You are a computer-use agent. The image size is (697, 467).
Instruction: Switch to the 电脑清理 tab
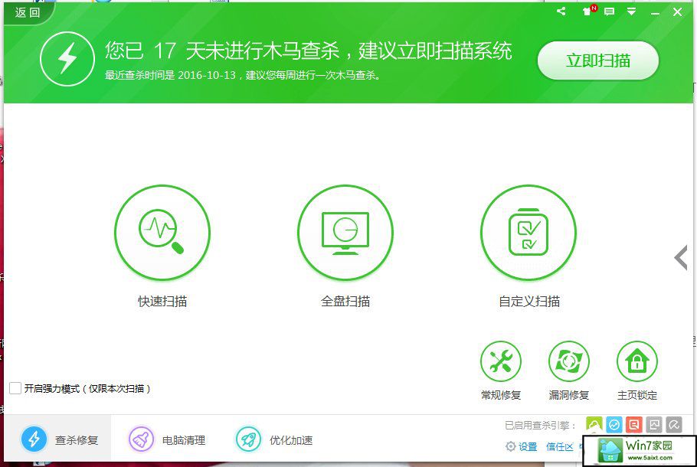pos(167,439)
